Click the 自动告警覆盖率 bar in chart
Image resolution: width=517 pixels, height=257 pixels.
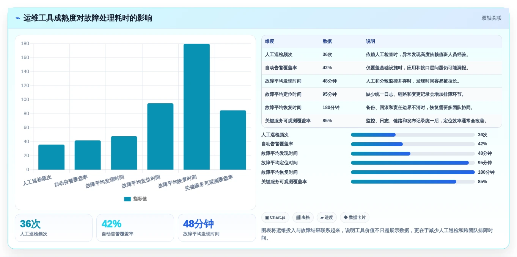tap(88, 155)
